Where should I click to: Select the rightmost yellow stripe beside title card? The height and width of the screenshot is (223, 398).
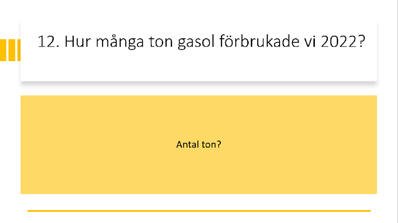point(19,50)
